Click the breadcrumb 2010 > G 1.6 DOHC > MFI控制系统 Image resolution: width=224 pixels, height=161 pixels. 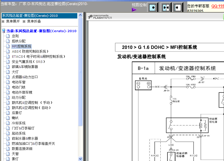(159, 47)
